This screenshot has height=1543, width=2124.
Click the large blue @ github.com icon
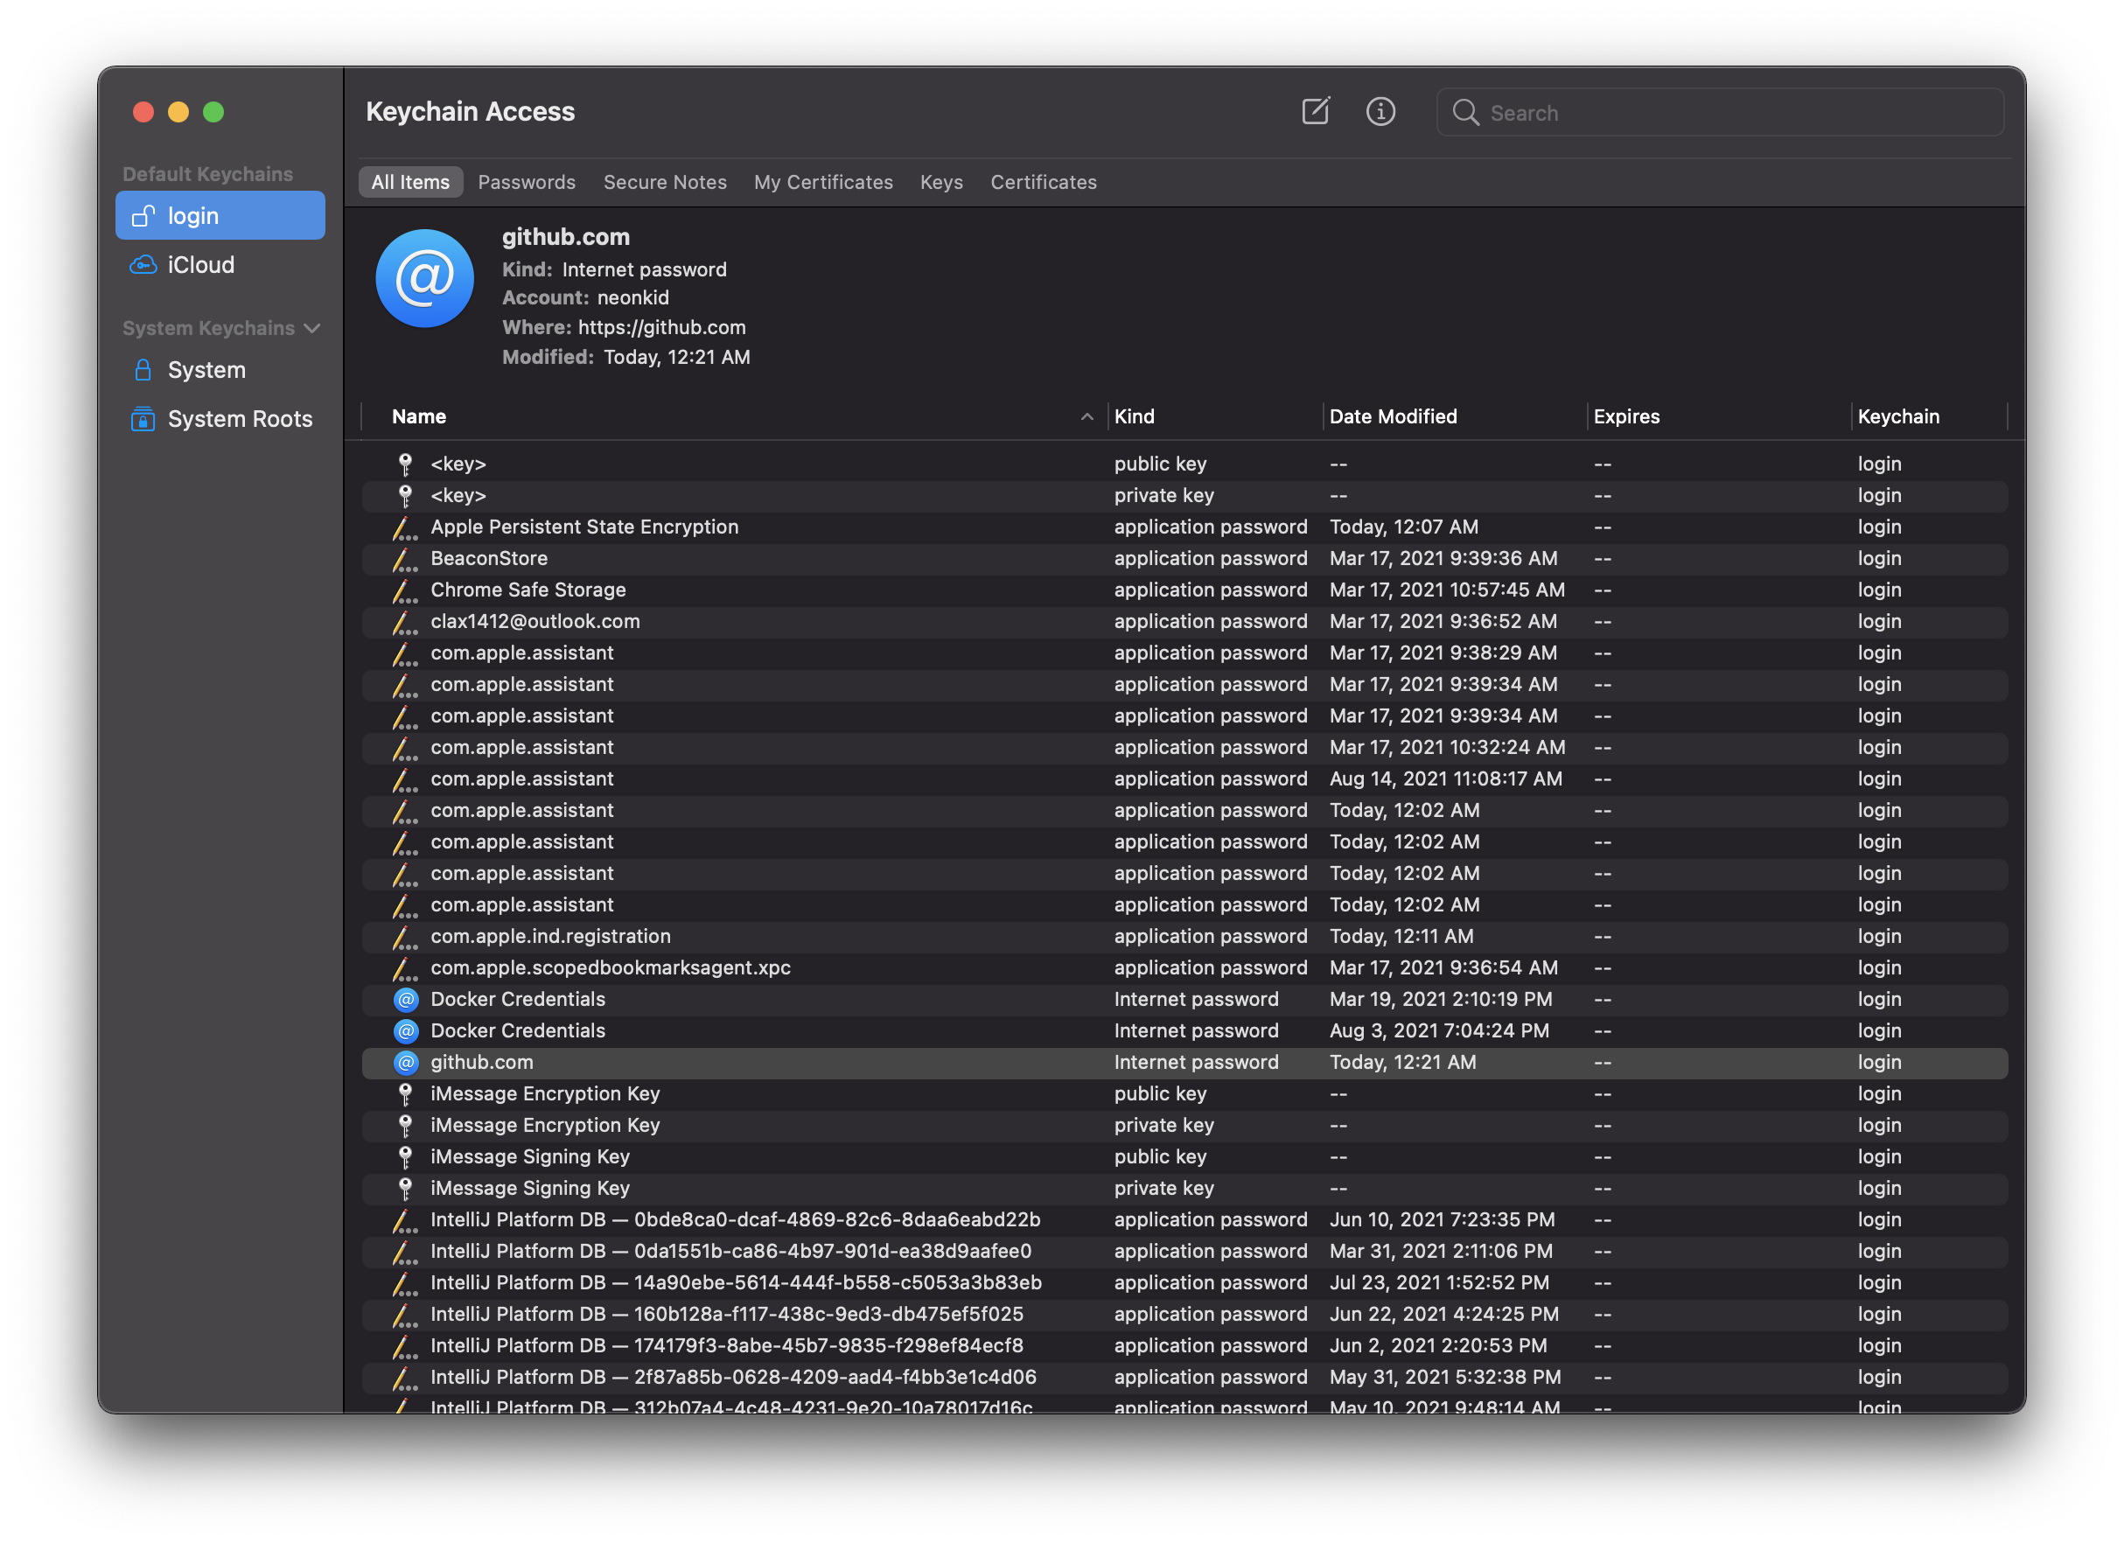coord(424,278)
